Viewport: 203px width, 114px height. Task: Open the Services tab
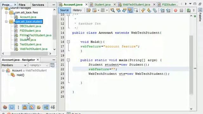point(38,5)
